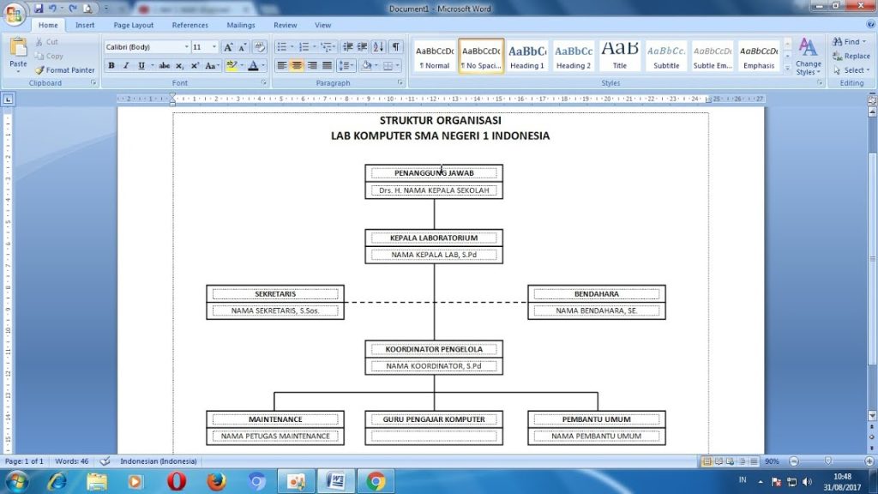Switch to the Insert ribbon tab
This screenshot has width=878, height=494.
[85, 25]
